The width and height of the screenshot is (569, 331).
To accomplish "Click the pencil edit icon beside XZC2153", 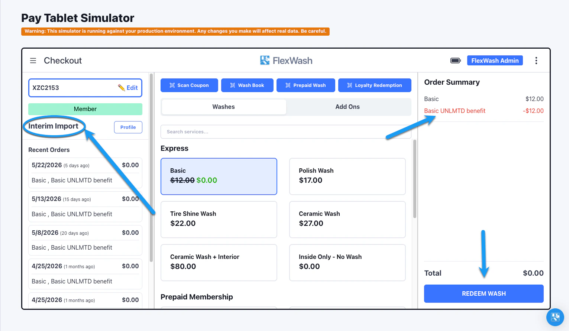I will pyautogui.click(x=122, y=88).
